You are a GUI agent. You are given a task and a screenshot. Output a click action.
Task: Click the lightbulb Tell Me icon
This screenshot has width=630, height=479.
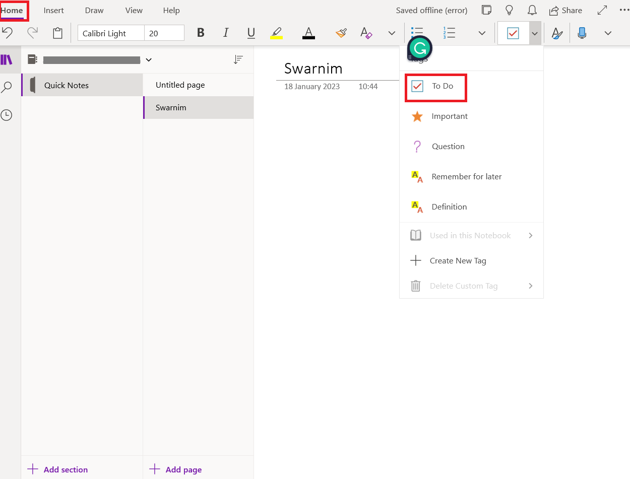point(510,10)
